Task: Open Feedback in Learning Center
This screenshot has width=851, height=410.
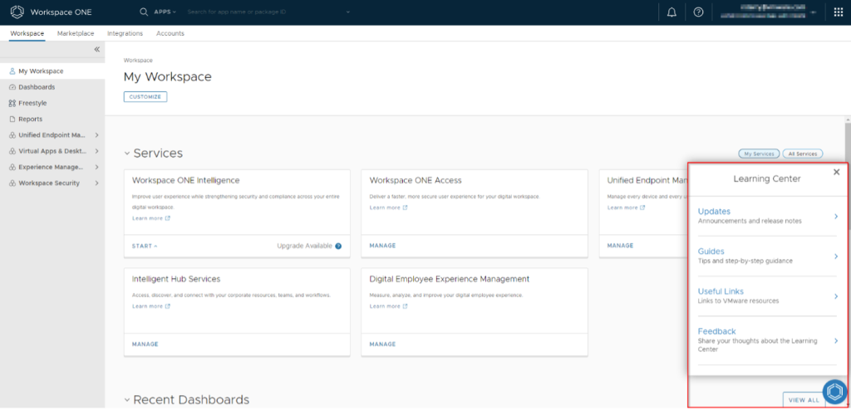Action: click(x=767, y=340)
